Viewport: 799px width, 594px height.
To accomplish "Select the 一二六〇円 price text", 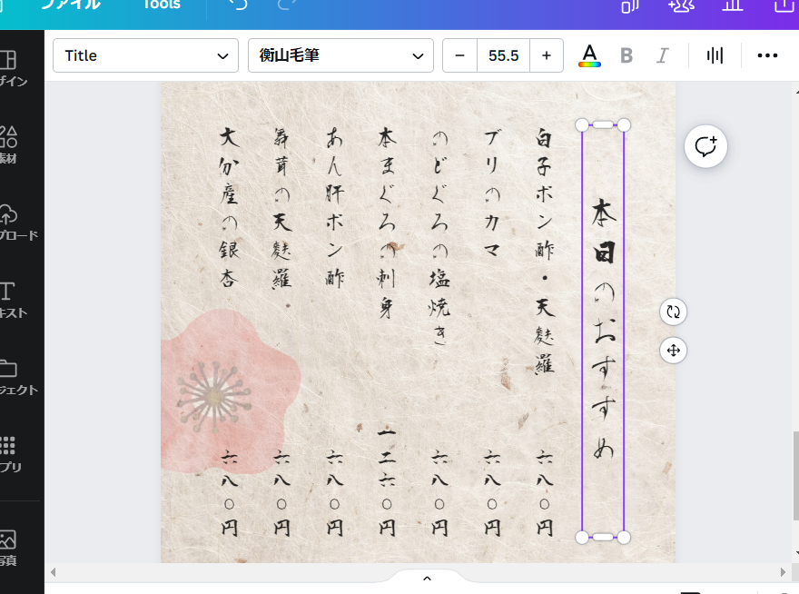I will pyautogui.click(x=387, y=482).
